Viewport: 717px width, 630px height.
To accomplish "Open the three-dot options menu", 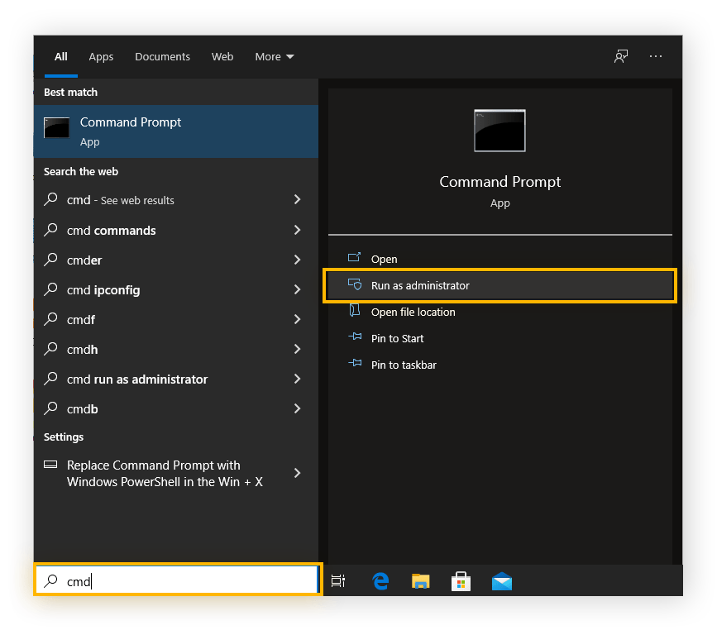I will 656,56.
